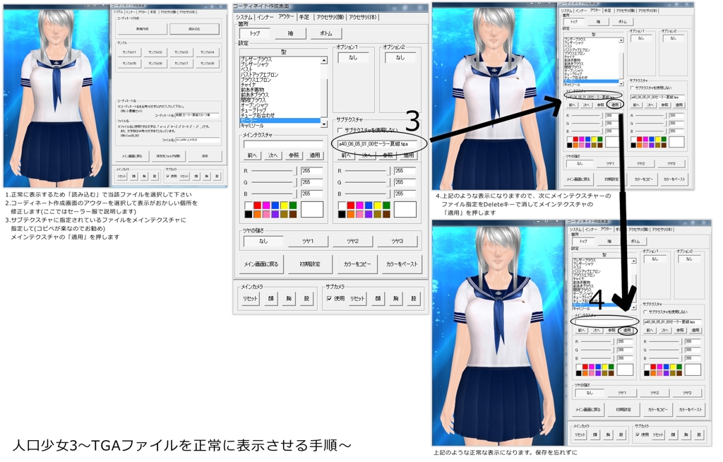Click メインテクスチャ 参照 button, large center window
Image resolution: width=723 pixels, height=462 pixels.
[x=294, y=155]
